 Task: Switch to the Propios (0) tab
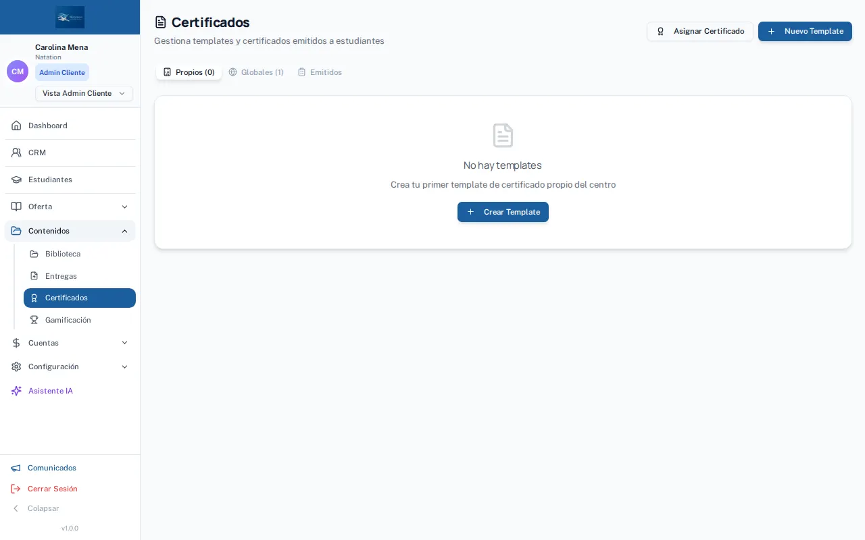pos(189,72)
